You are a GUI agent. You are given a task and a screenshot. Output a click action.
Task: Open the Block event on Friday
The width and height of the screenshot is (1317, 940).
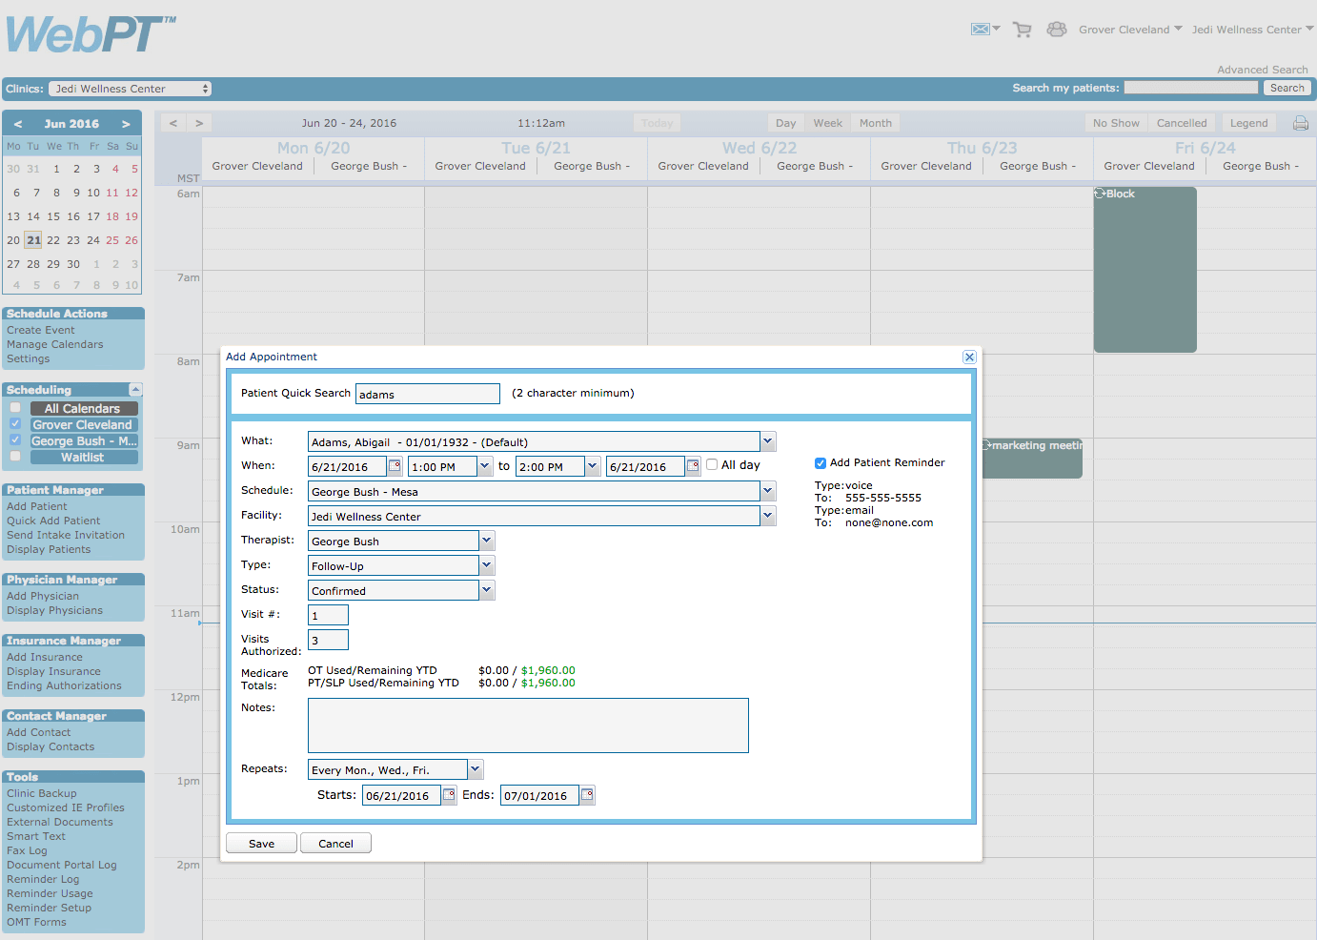click(x=1145, y=270)
